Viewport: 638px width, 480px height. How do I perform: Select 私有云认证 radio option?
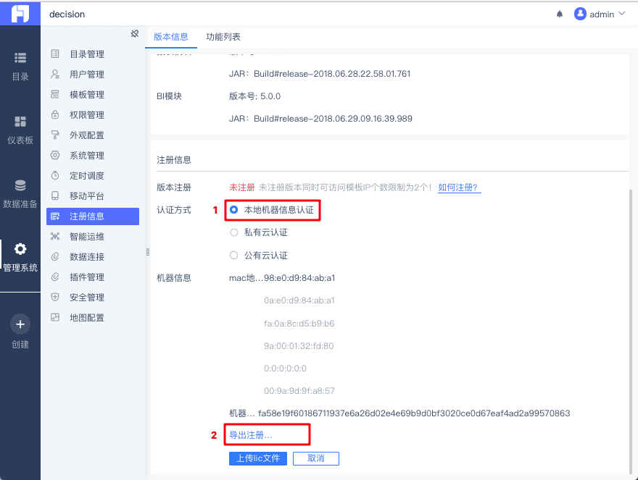[x=233, y=232]
